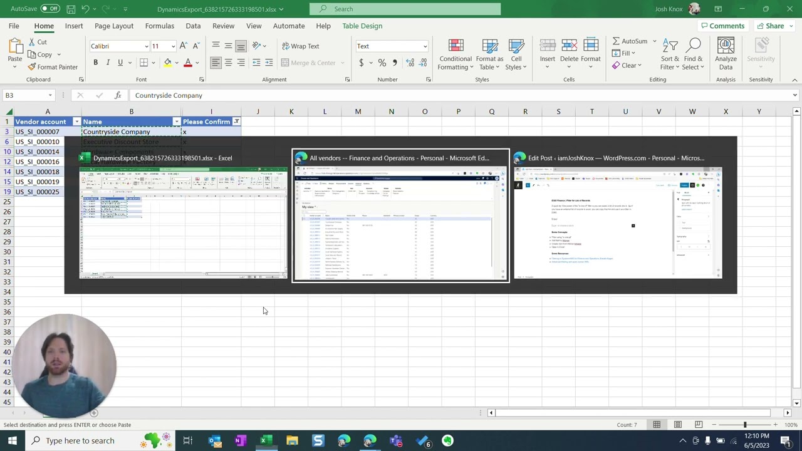Viewport: 802px width, 451px height.
Task: Toggle italic formatting
Action: [108, 63]
